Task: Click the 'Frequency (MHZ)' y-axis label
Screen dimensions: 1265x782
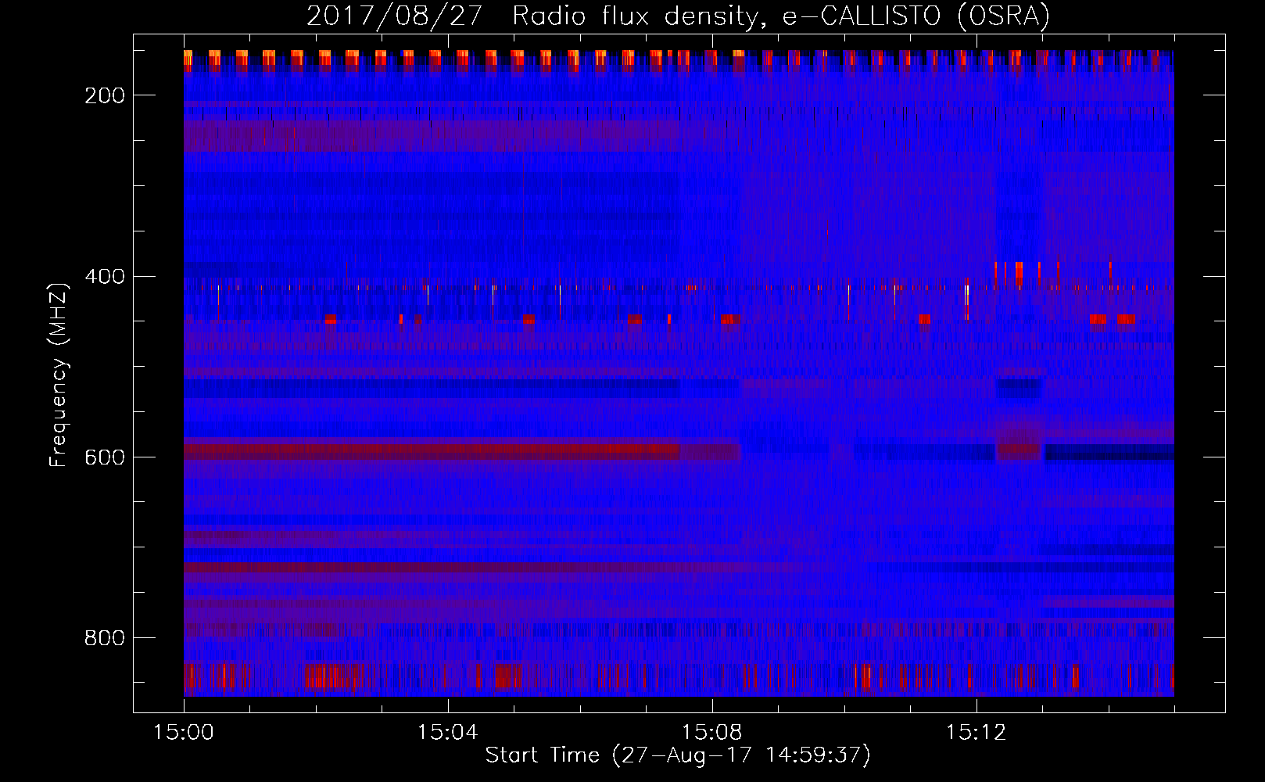Action: [x=59, y=375]
